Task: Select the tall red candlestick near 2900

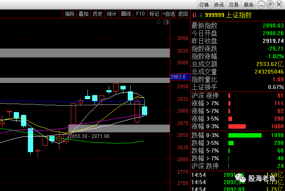Action: (73, 114)
